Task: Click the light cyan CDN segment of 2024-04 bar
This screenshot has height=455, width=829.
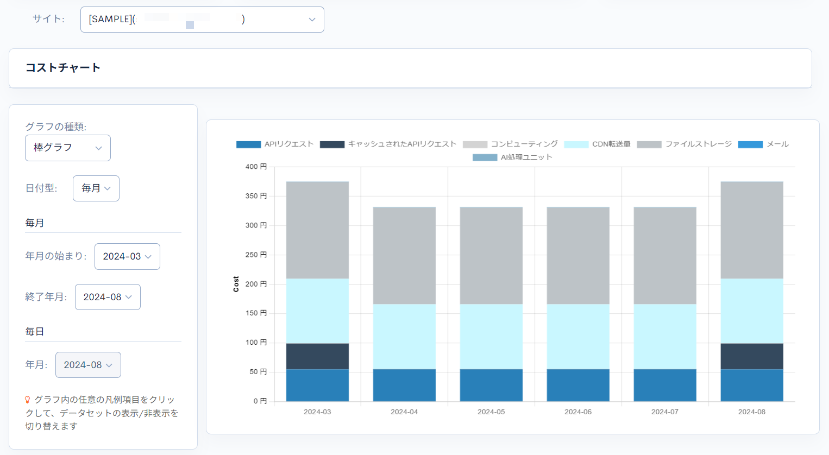Action: 404,337
